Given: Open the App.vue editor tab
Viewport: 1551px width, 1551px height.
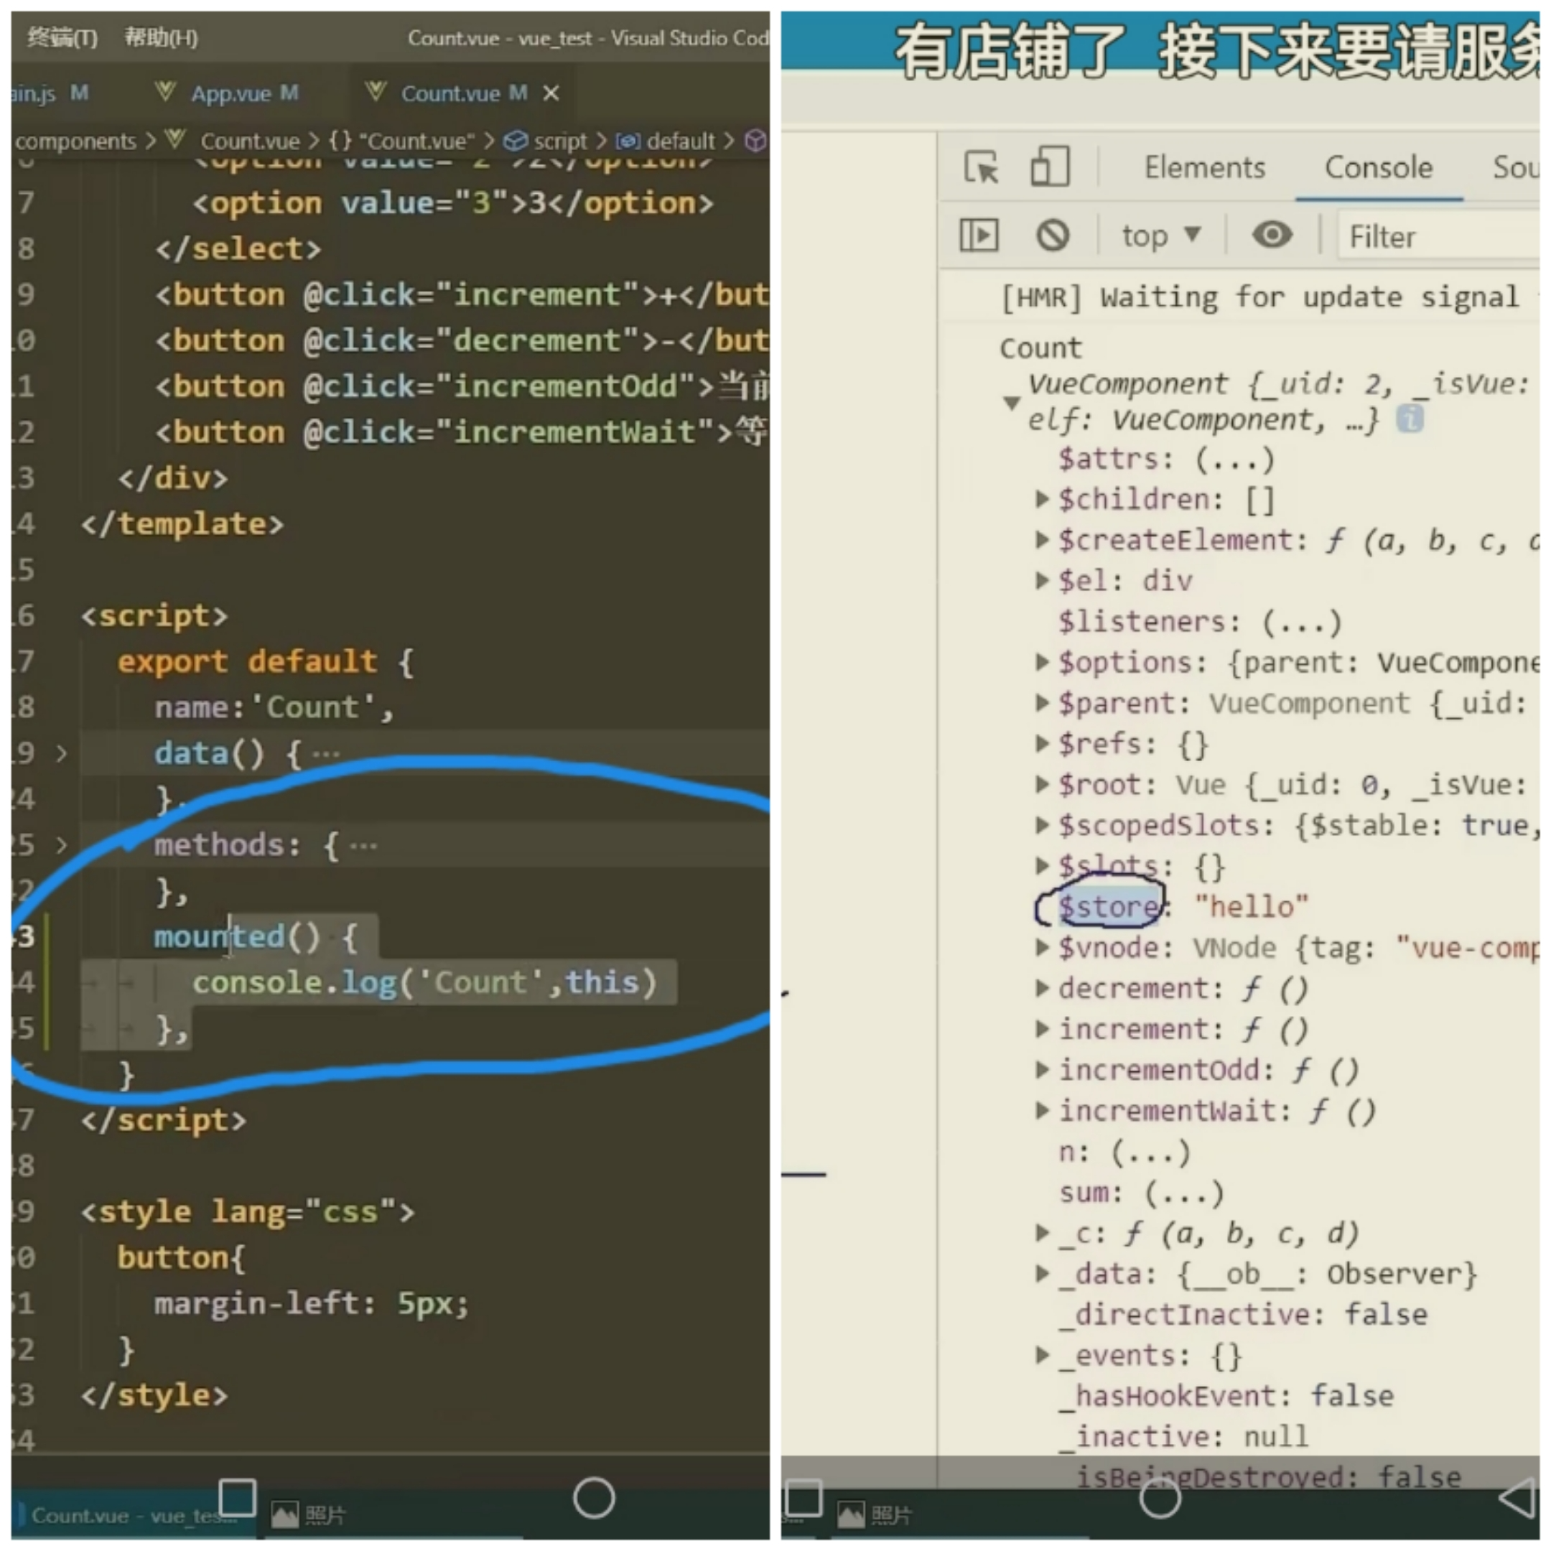Looking at the screenshot, I should (231, 94).
